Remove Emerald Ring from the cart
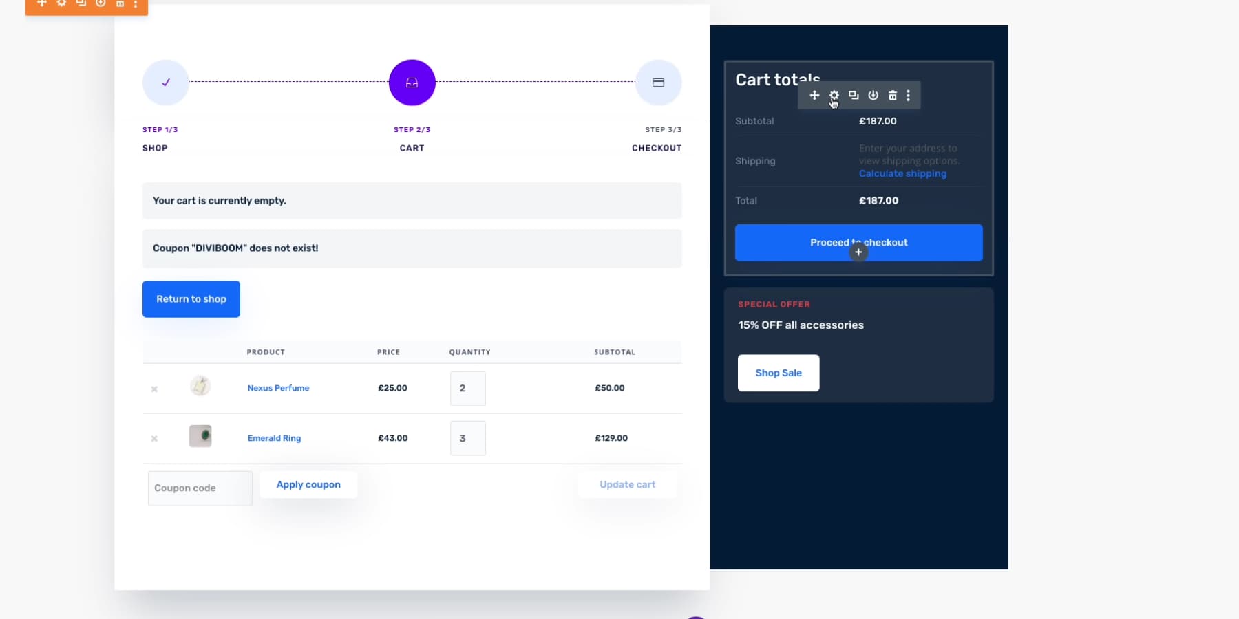This screenshot has width=1239, height=619. coord(154,439)
